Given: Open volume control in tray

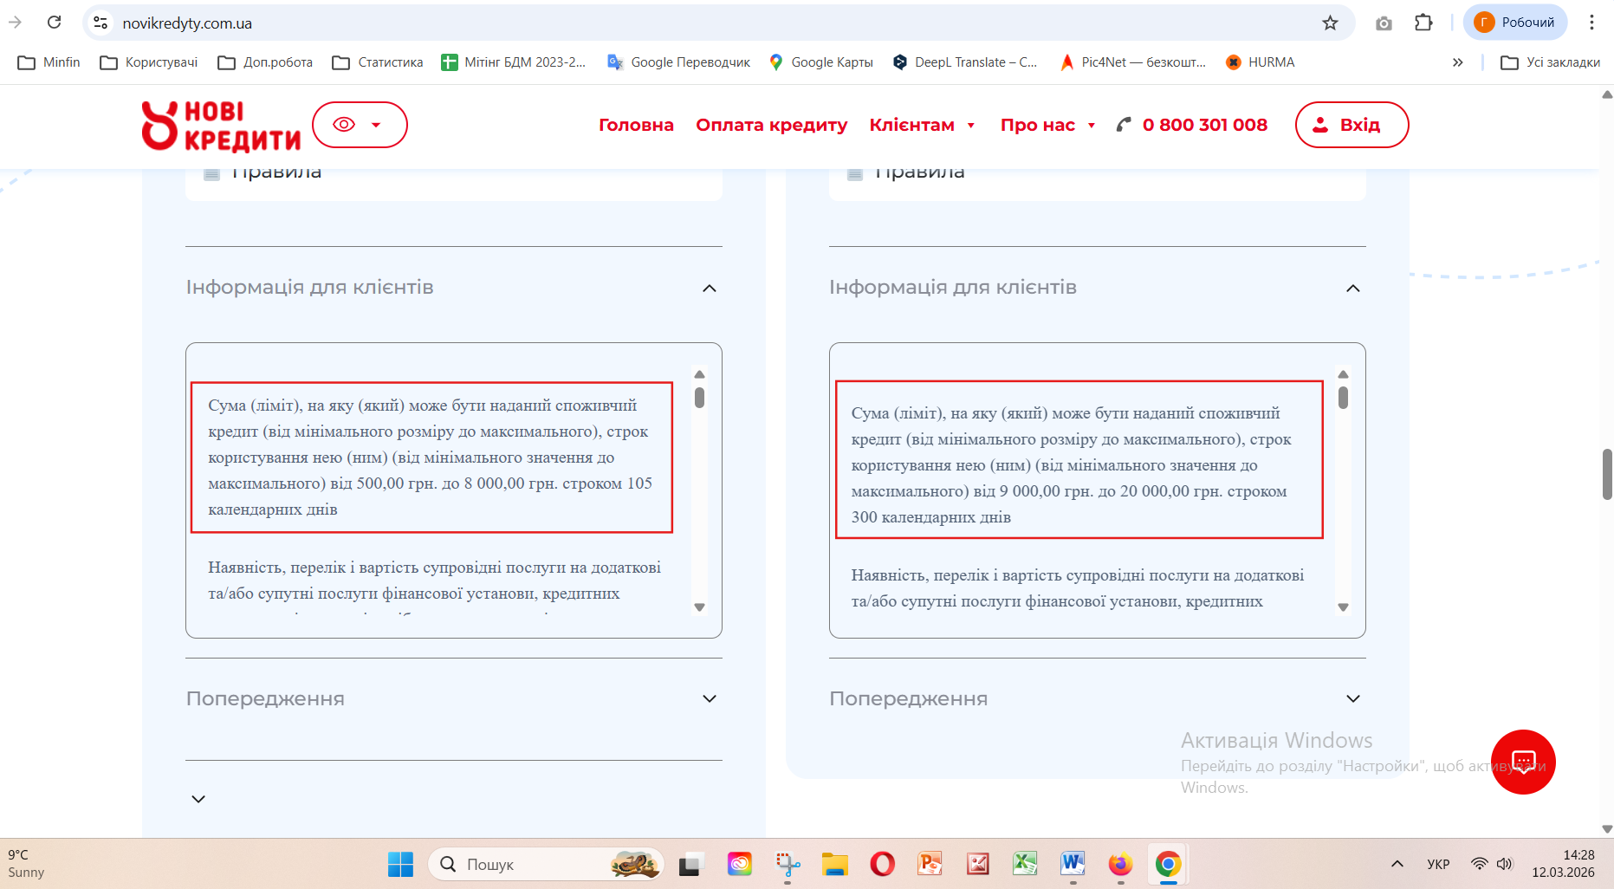Looking at the screenshot, I should pos(1505,864).
